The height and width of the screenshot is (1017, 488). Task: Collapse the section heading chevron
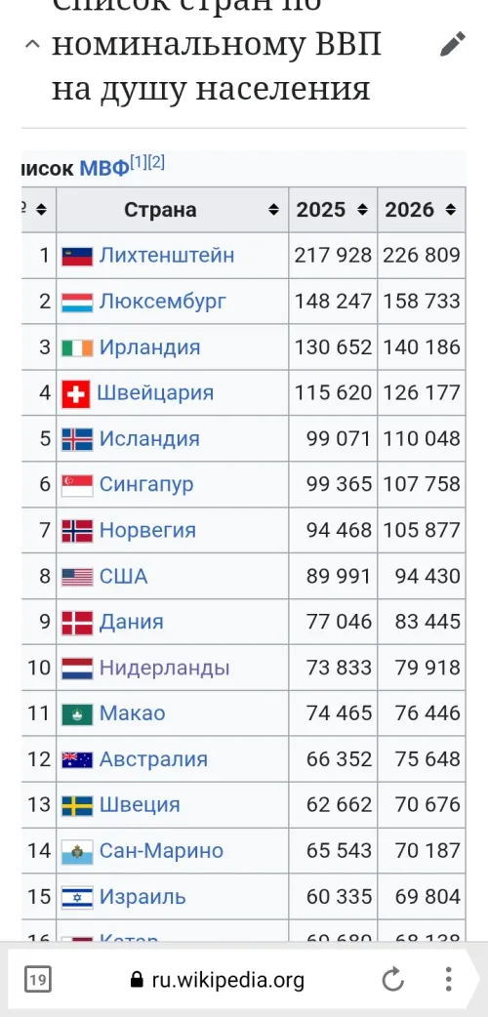32,44
